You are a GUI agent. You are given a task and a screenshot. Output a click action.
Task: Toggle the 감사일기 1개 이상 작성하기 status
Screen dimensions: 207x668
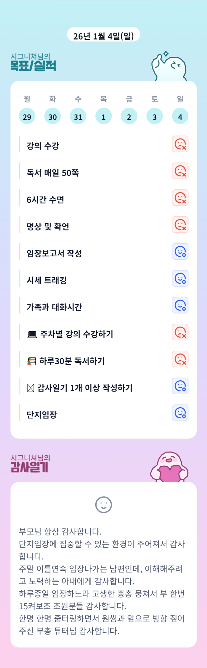[x=180, y=386]
